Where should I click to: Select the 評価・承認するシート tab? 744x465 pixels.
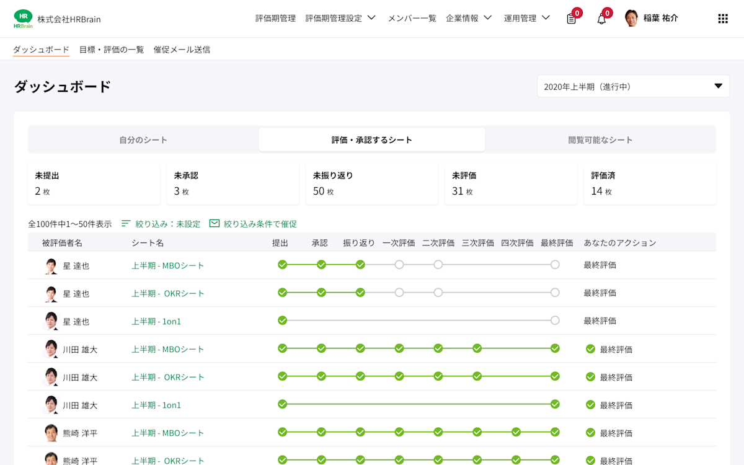pyautogui.click(x=372, y=140)
